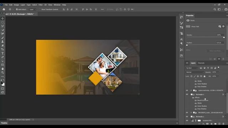Select the Horizontal Type tool

pos(2,53)
